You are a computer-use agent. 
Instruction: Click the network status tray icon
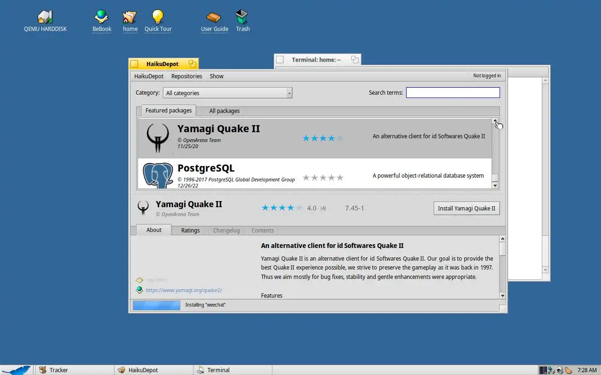point(551,370)
